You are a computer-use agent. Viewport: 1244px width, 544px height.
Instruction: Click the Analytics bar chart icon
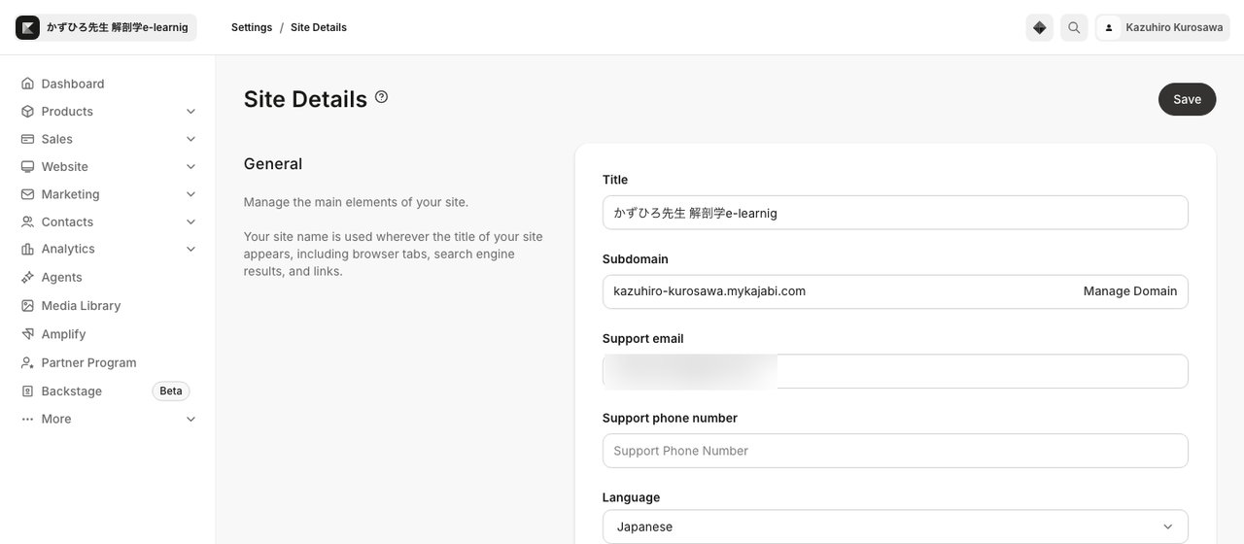pos(27,249)
